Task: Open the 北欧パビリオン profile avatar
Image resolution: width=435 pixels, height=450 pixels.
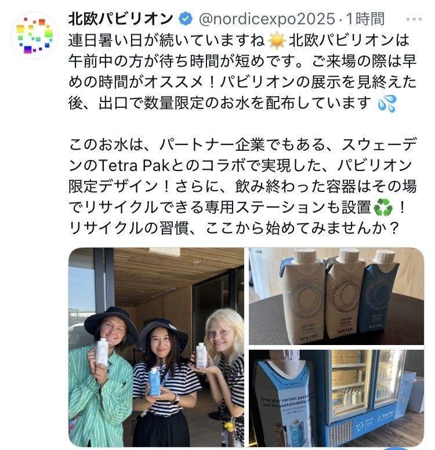Action: pos(34,35)
